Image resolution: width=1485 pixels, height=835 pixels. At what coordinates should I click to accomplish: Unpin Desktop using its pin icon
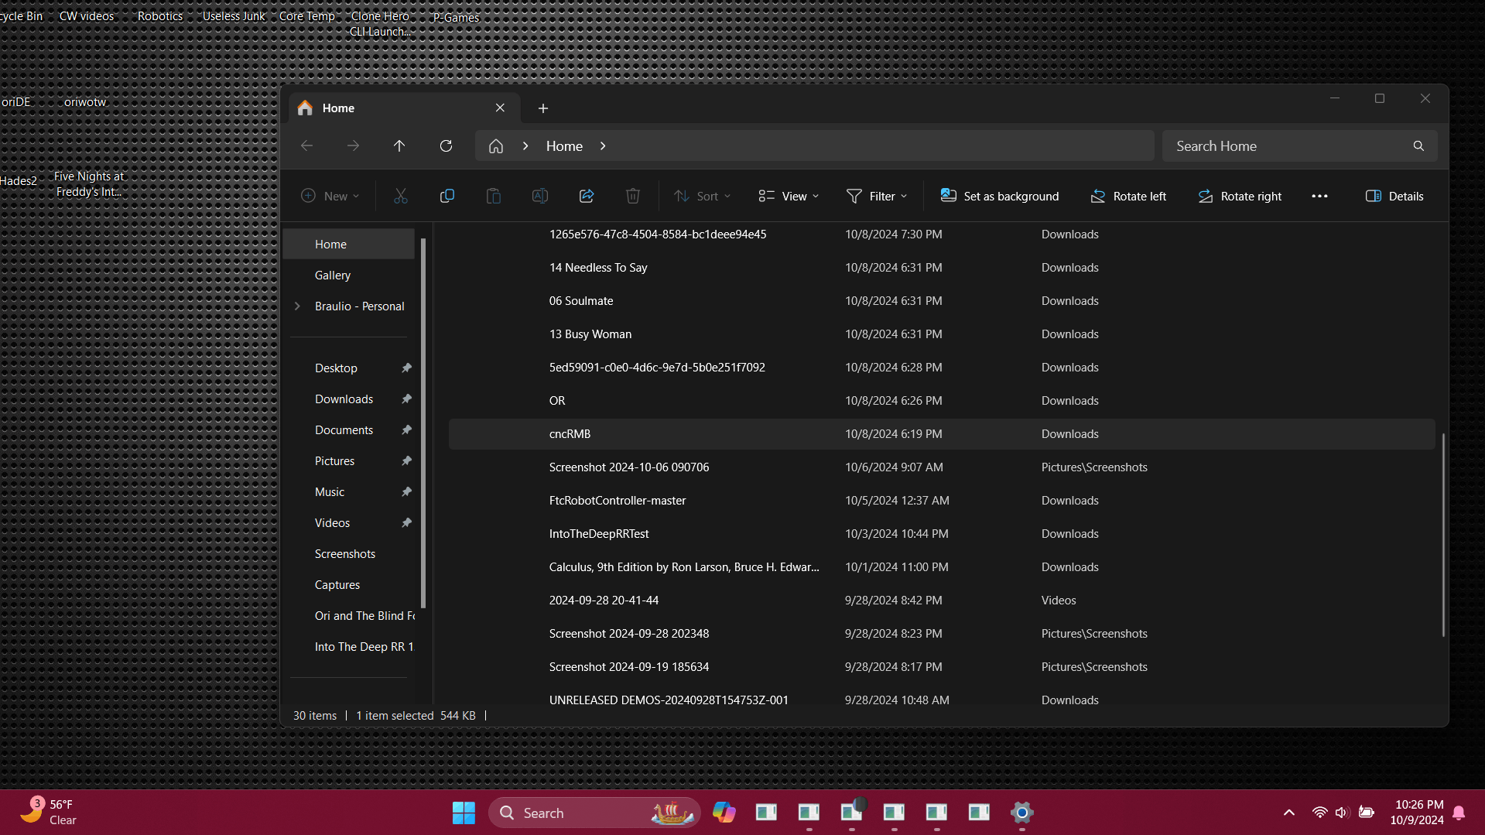pyautogui.click(x=406, y=368)
